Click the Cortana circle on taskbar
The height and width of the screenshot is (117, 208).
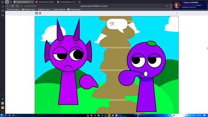[9, 115]
